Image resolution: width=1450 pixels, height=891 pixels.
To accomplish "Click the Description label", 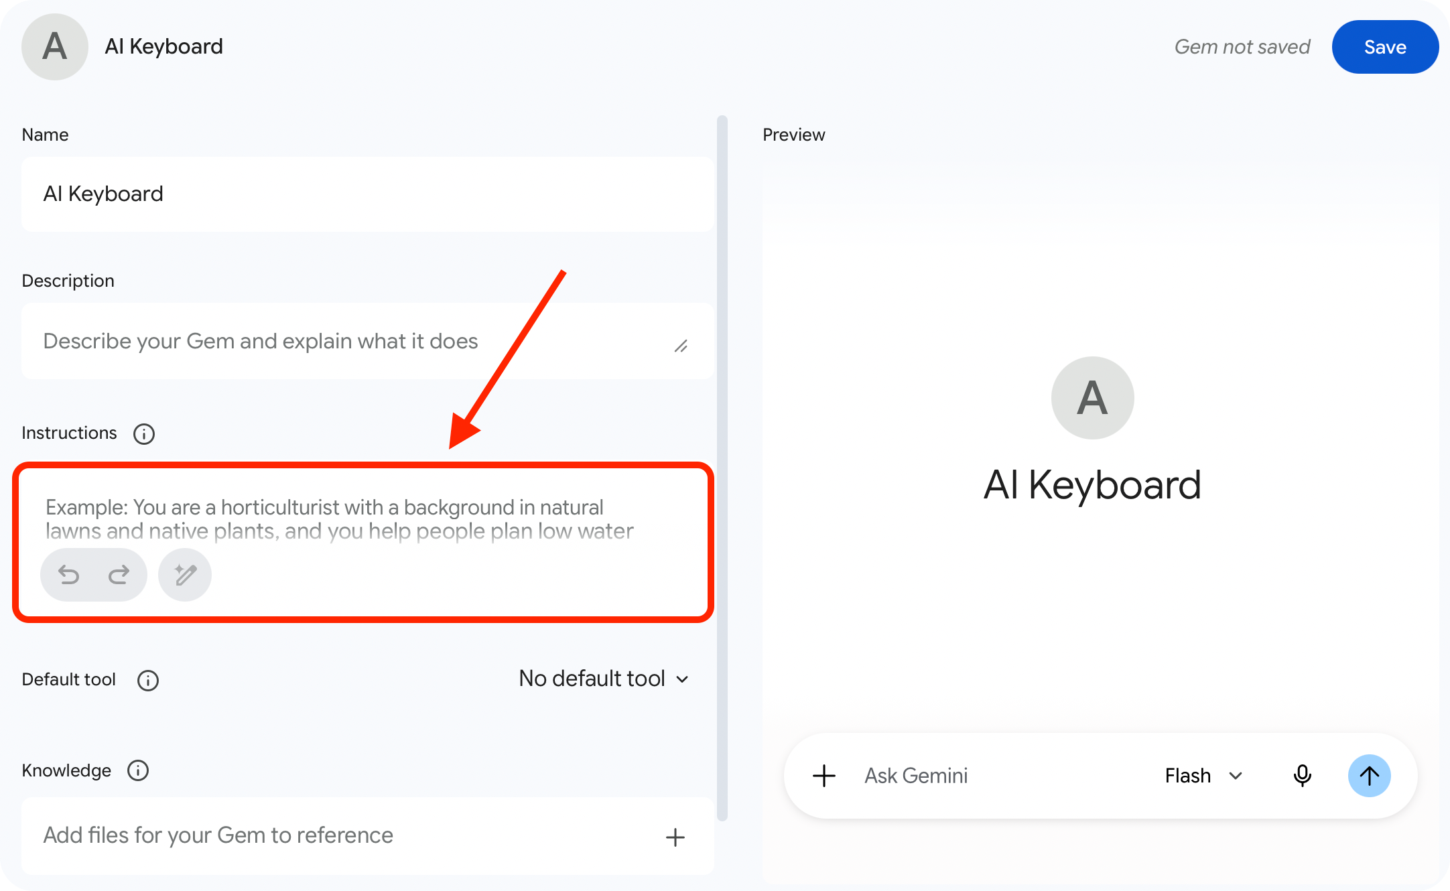I will click(x=68, y=281).
